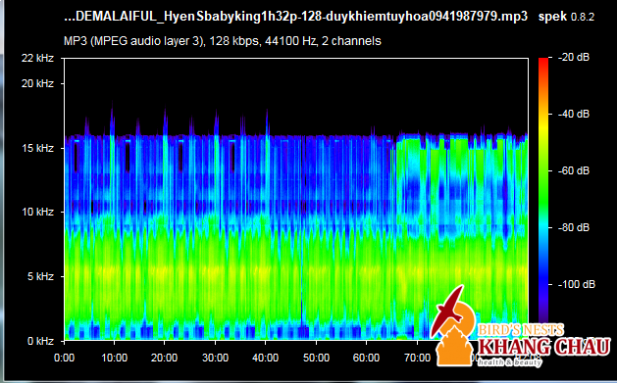Click the 30:00 time axis marker

[x=215, y=358]
